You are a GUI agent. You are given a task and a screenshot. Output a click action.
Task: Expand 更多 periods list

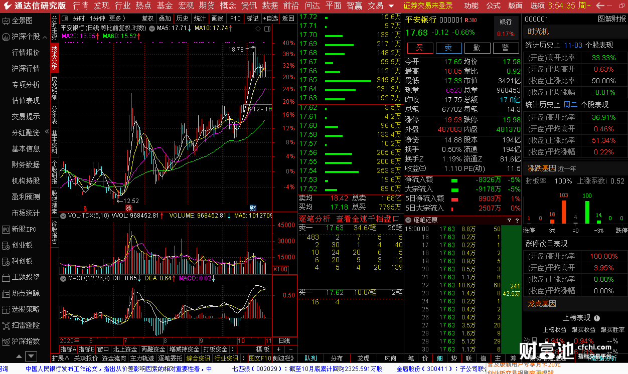pos(117,18)
